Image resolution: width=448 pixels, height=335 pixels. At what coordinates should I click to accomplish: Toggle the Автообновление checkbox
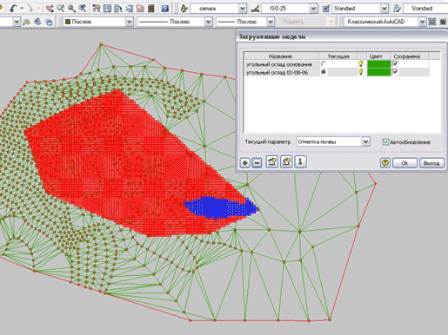(385, 142)
